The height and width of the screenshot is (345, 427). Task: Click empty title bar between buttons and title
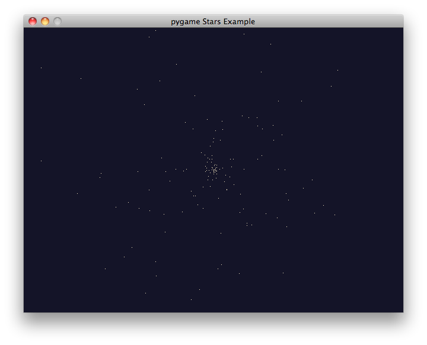(x=113, y=21)
